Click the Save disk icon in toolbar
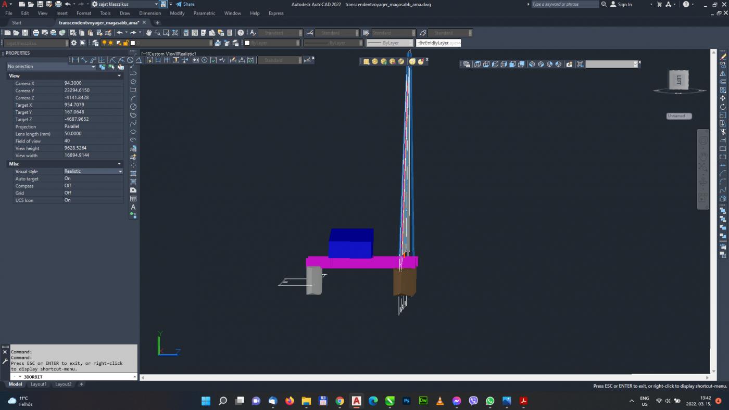Screen dimensions: 729x410 tap(25, 33)
